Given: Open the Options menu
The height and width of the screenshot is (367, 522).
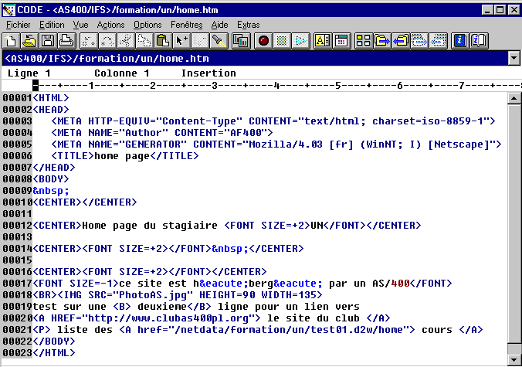Looking at the screenshot, I should [x=147, y=25].
